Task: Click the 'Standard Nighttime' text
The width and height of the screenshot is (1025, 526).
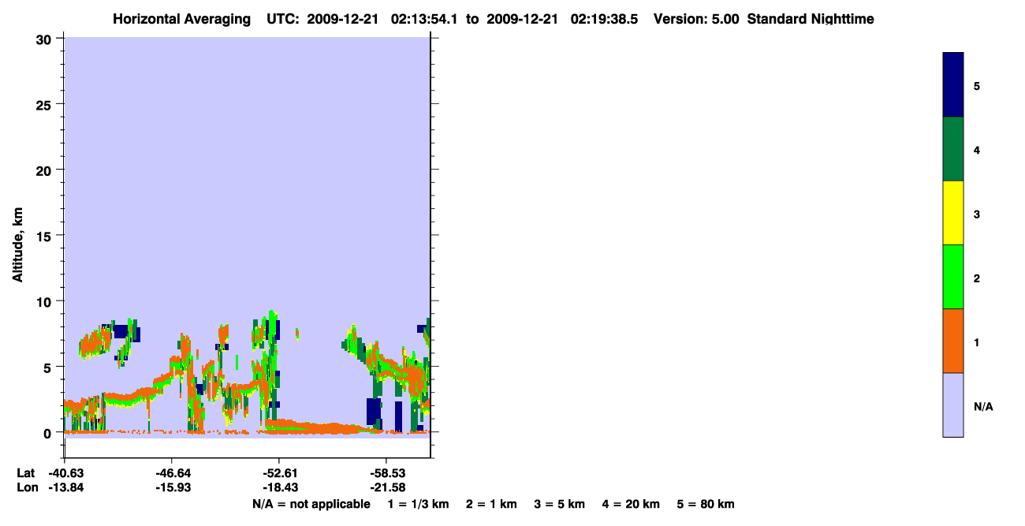Action: point(811,19)
